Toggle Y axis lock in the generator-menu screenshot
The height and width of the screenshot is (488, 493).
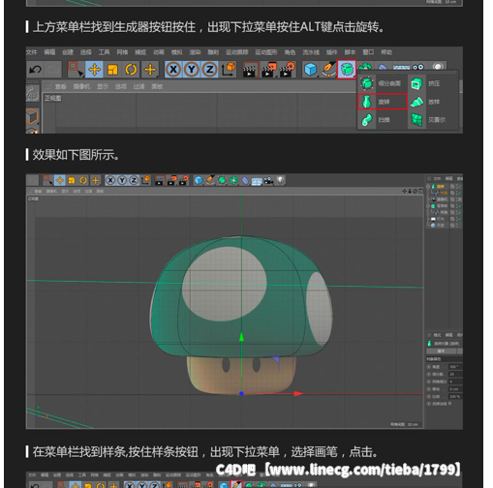click(192, 70)
